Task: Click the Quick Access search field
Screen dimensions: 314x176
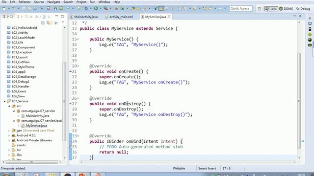Action: [241, 9]
